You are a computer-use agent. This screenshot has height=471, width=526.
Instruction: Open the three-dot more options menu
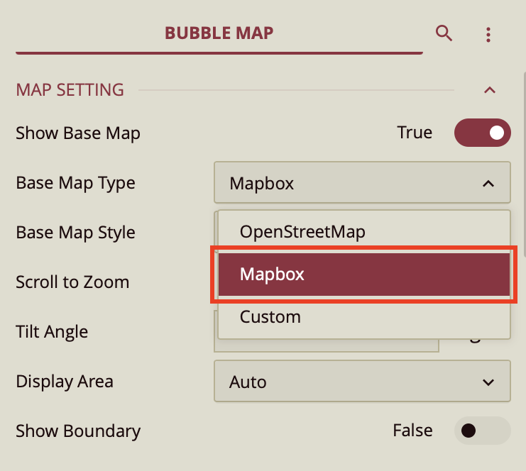(488, 34)
